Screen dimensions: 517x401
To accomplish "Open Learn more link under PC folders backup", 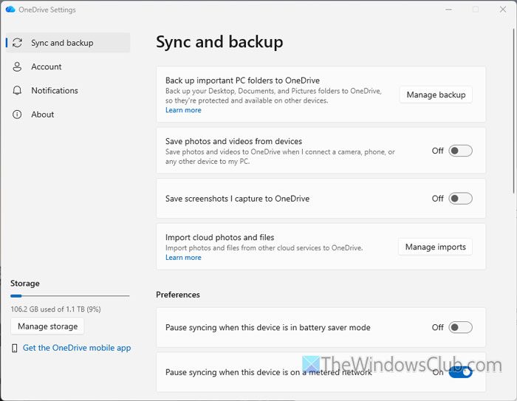I will [x=183, y=110].
